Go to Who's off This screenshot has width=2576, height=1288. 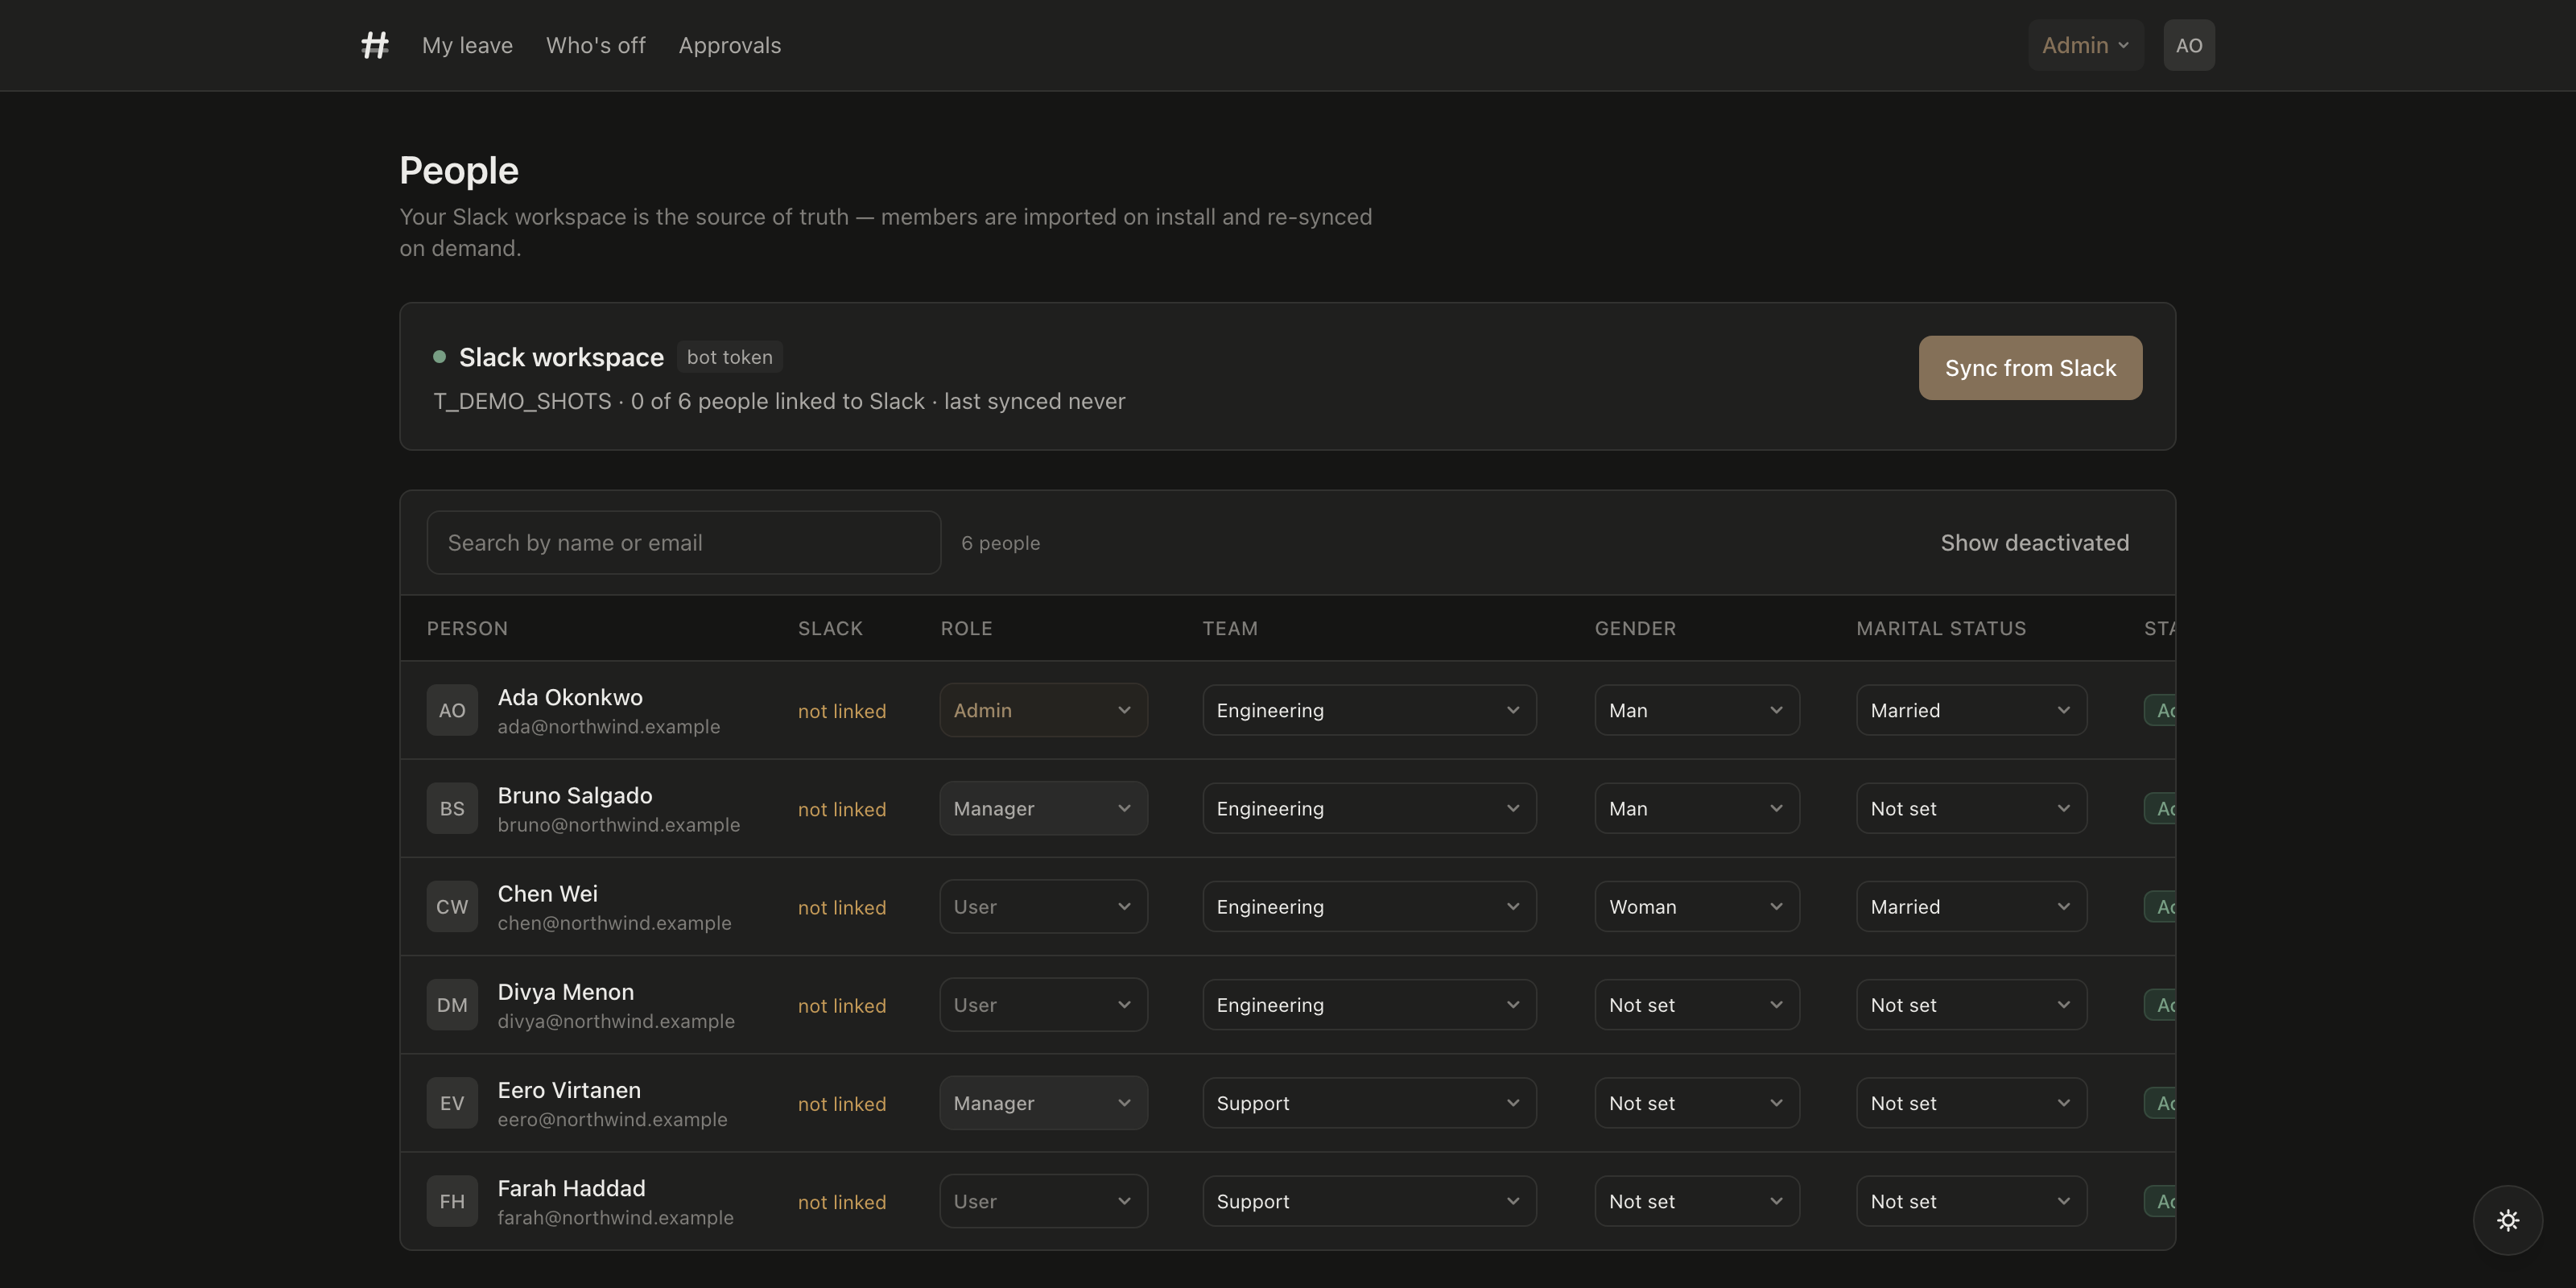point(596,45)
